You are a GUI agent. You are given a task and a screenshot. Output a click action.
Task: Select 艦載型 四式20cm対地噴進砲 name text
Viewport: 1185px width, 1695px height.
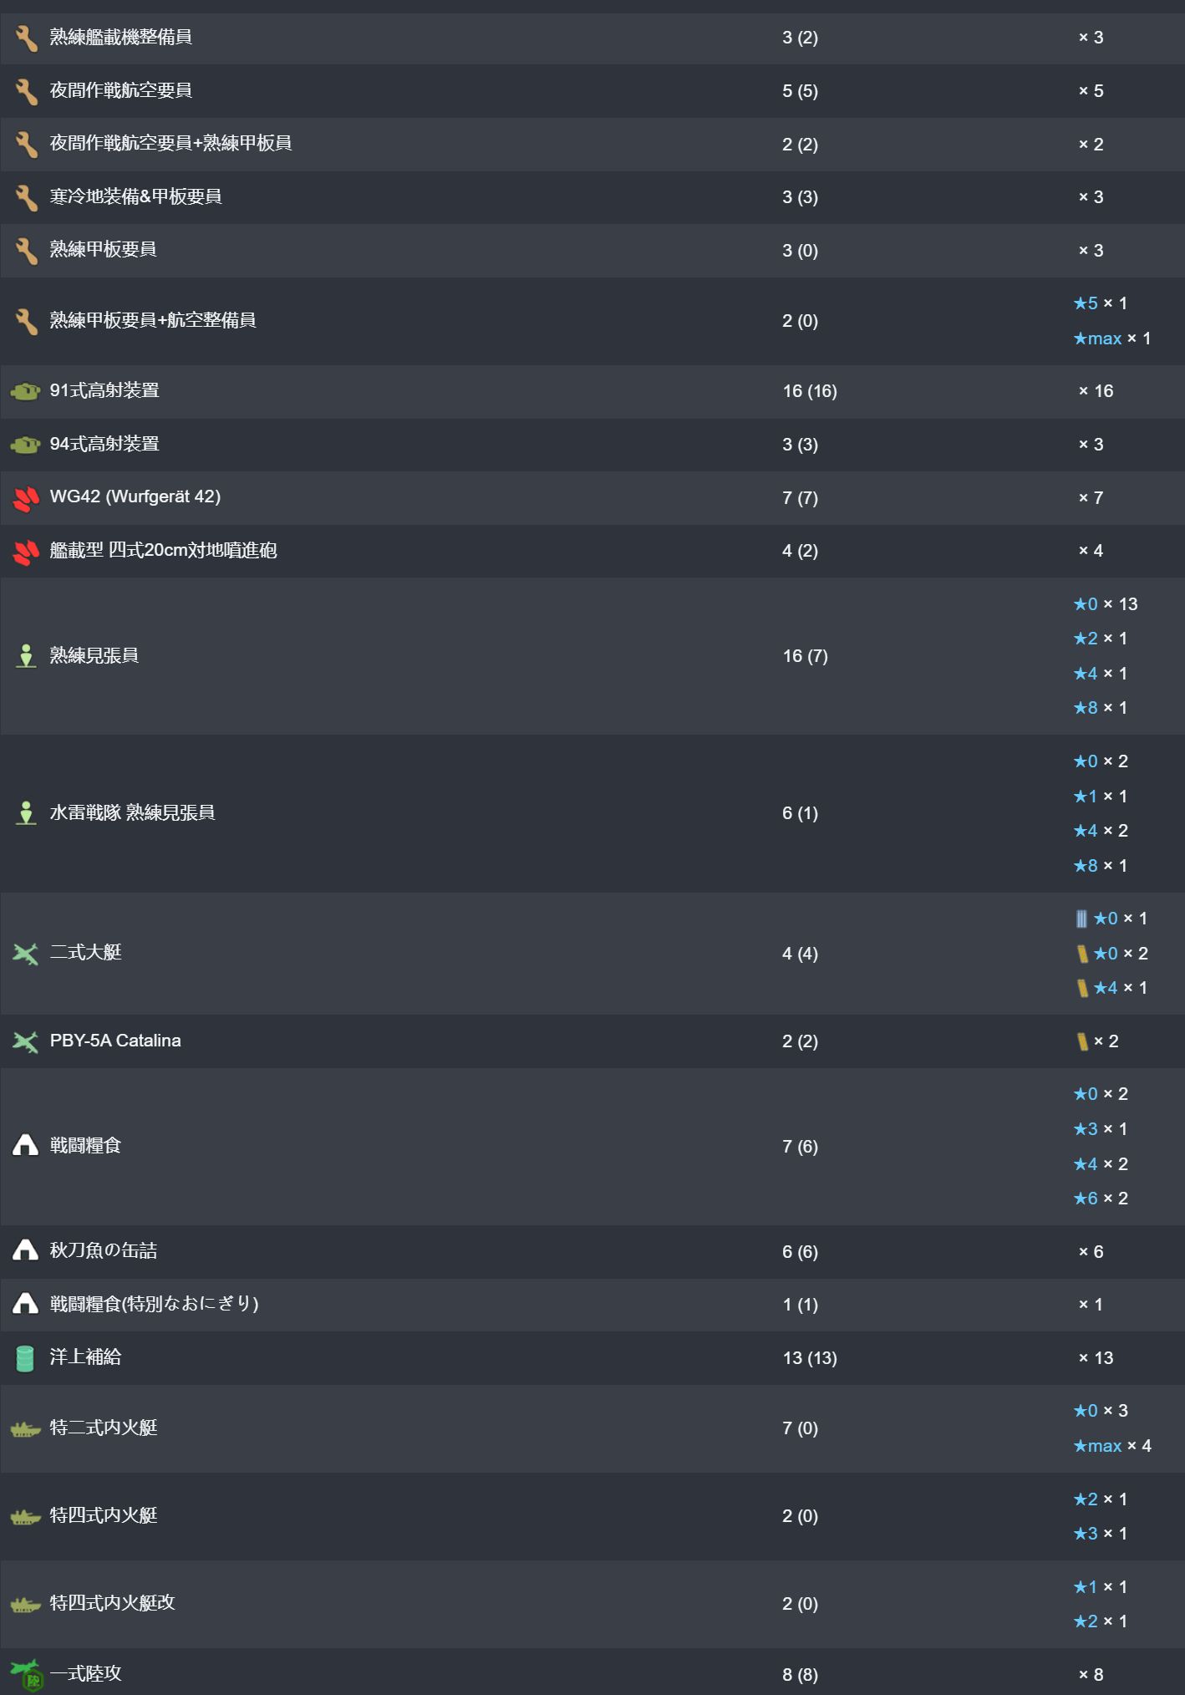(163, 551)
